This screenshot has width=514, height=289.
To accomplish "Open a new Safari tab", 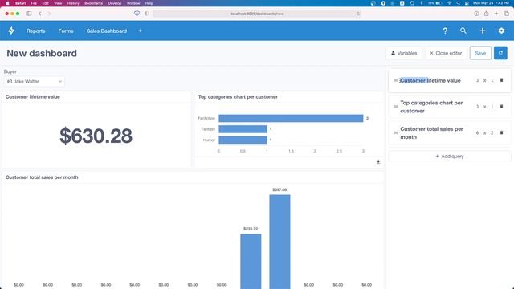I will click(x=496, y=14).
